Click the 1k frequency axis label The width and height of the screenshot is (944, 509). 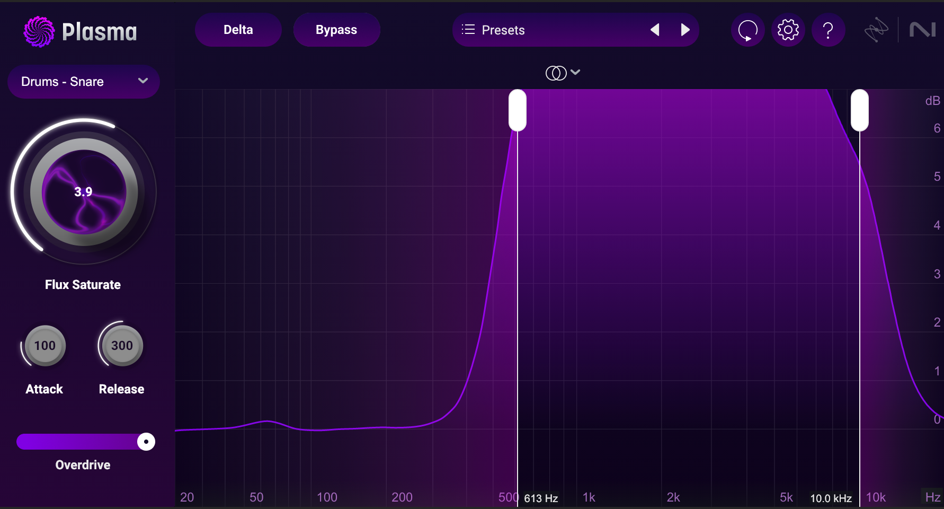tap(589, 497)
